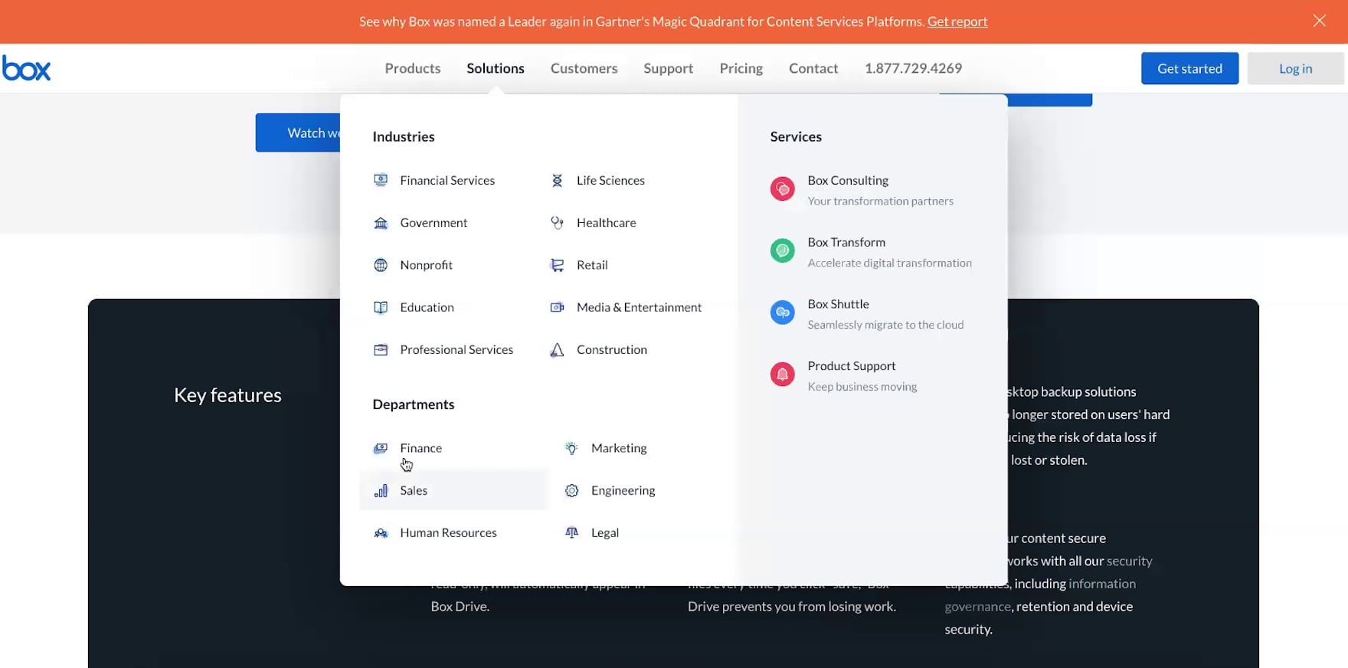The image size is (1348, 668).
Task: Expand the Customers navigation menu
Action: coord(584,68)
